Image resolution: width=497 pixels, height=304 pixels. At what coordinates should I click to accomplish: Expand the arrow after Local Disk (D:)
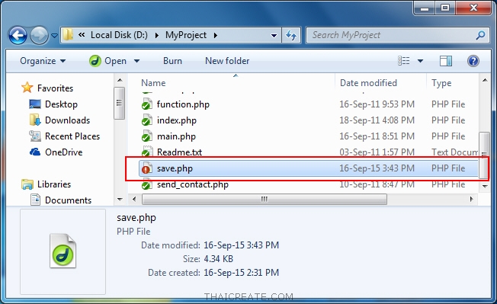156,35
